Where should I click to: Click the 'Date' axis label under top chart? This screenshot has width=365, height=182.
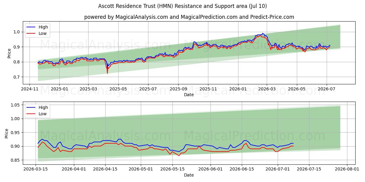(189, 95)
